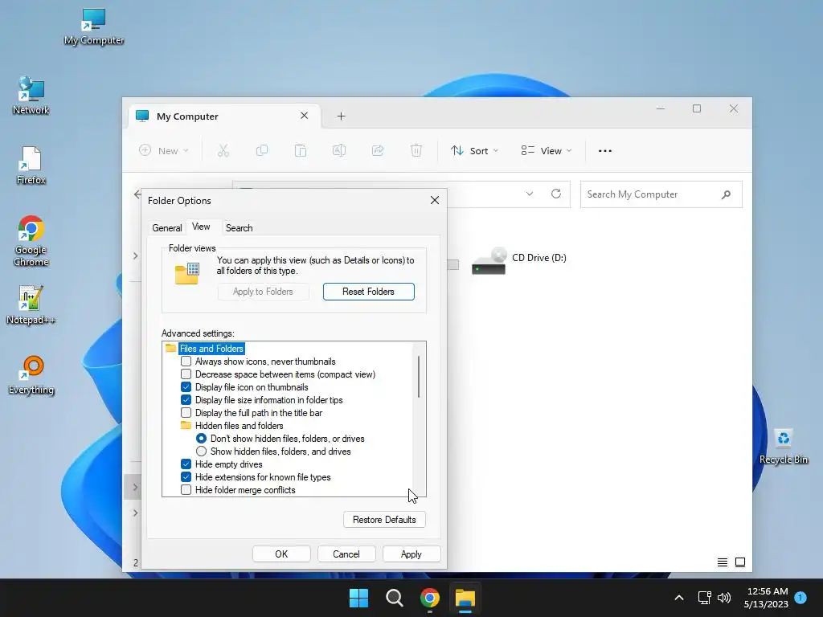Click the Paste clipboard icon in toolbar
The width and height of the screenshot is (823, 617).
301,150
